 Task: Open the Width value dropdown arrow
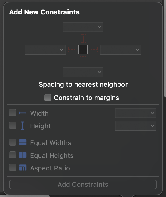[152, 113]
